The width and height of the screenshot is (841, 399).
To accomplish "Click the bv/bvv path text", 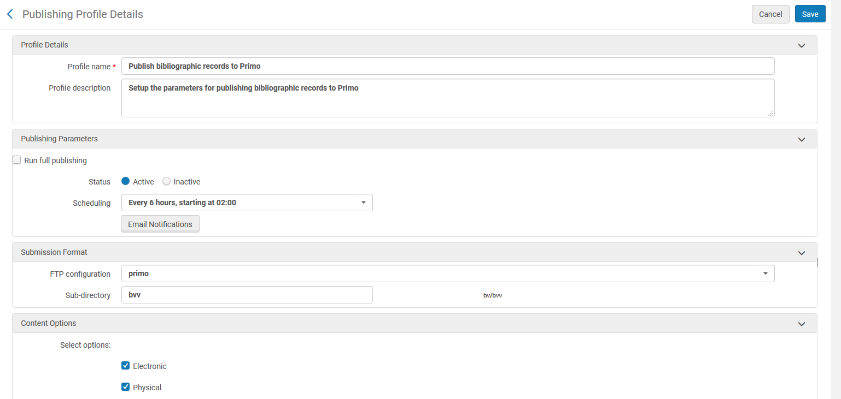I will coord(493,295).
